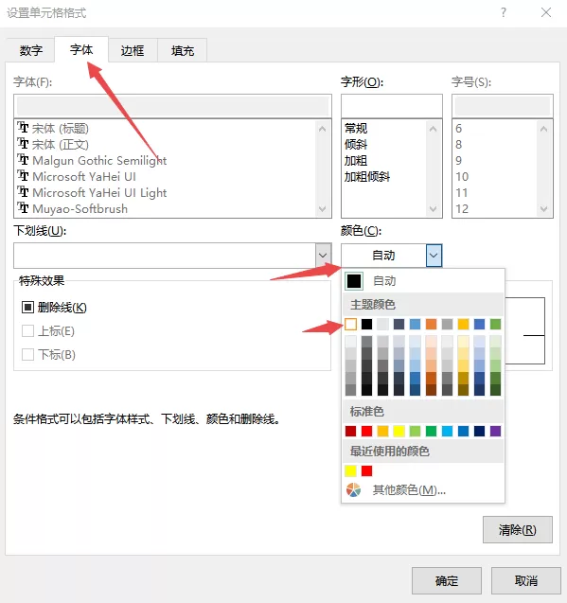The image size is (567, 603).
Task: Pick dark blue standard color
Action: [x=479, y=431]
